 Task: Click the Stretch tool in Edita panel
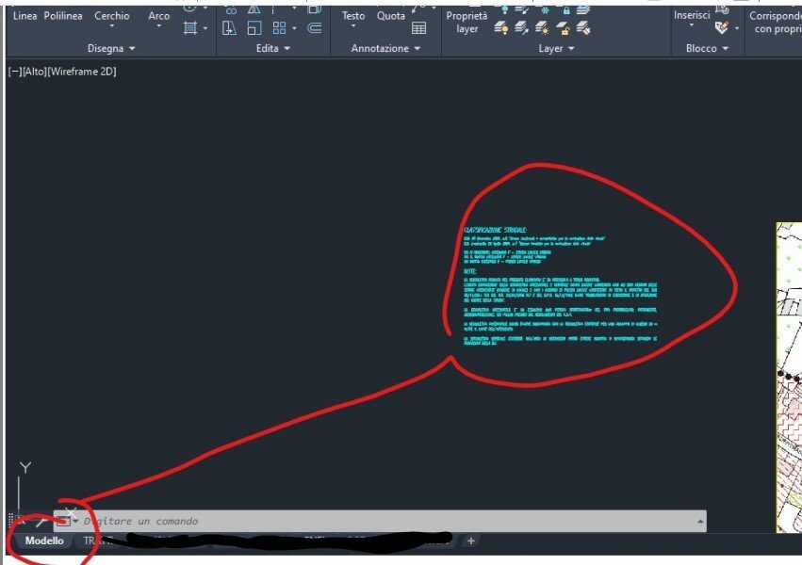pyautogui.click(x=229, y=27)
